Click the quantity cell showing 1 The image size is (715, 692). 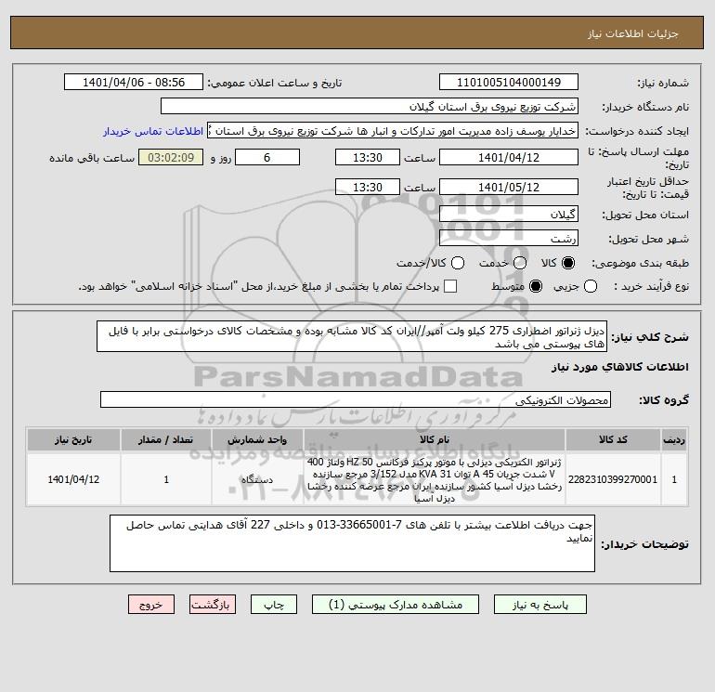(166, 480)
